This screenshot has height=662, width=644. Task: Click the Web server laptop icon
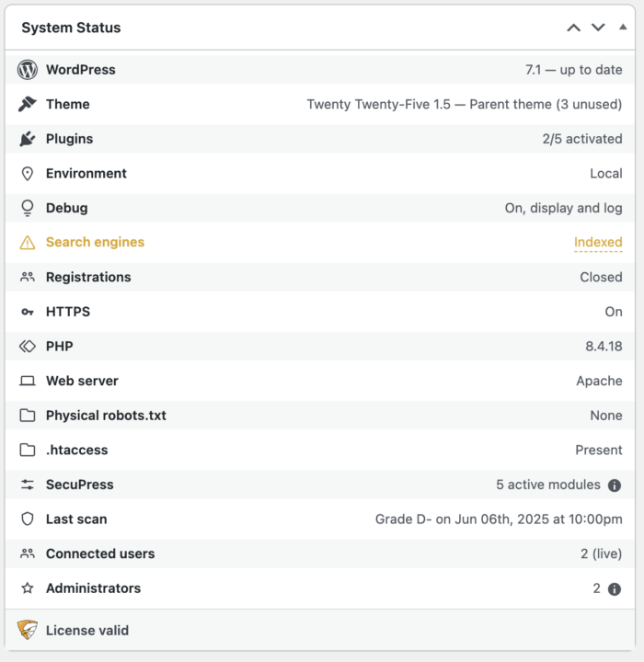click(28, 382)
